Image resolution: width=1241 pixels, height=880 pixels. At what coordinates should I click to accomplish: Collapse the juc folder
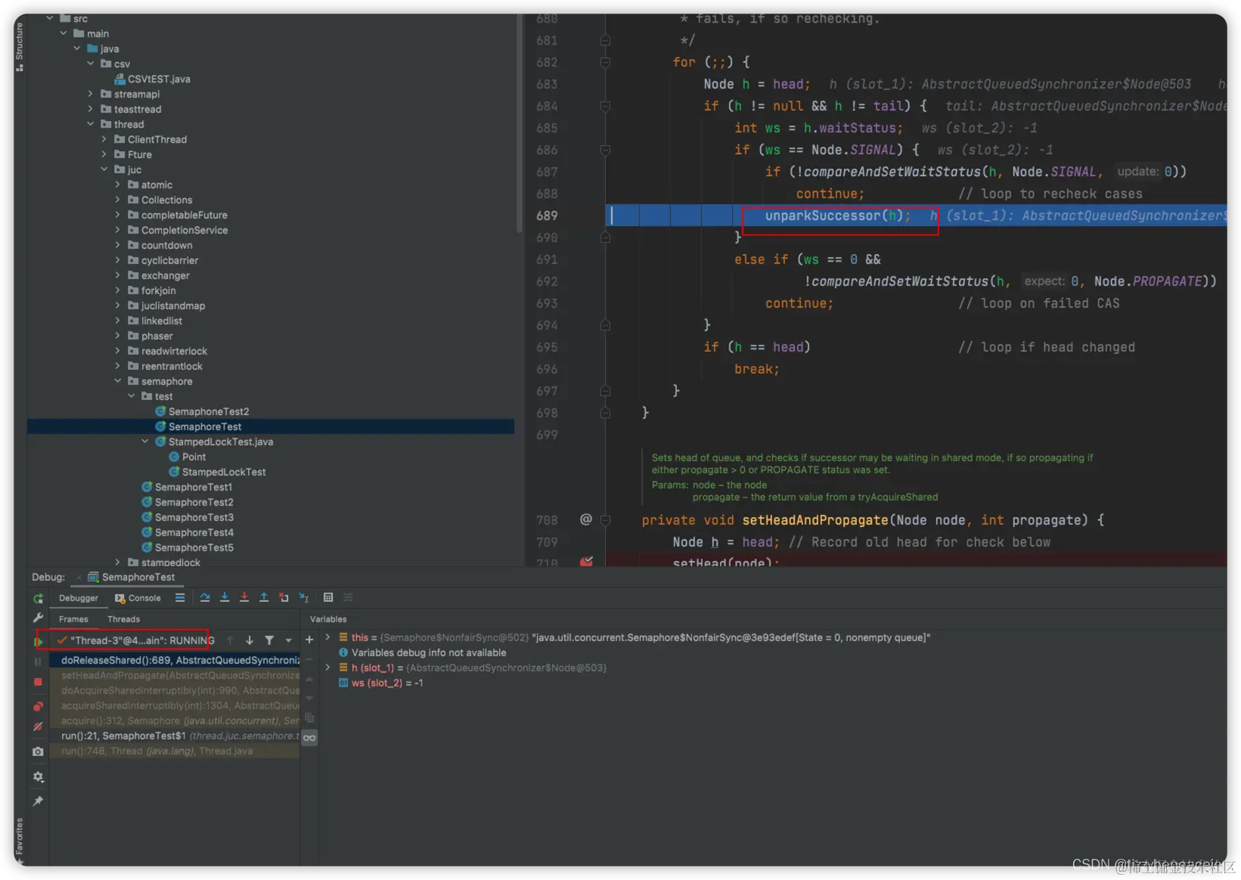104,169
